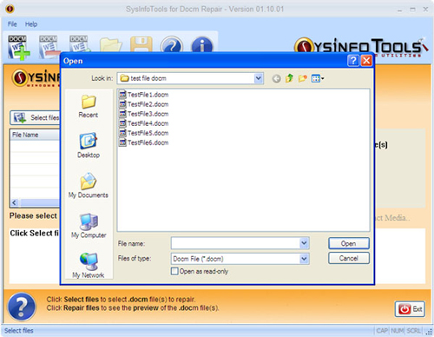Select TestFile3.docm

point(144,114)
